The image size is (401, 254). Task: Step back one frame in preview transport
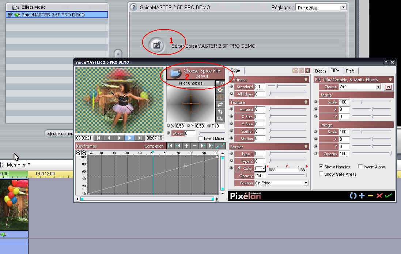point(109,138)
